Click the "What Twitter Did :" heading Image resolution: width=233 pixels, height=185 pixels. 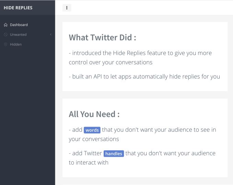[x=102, y=37]
